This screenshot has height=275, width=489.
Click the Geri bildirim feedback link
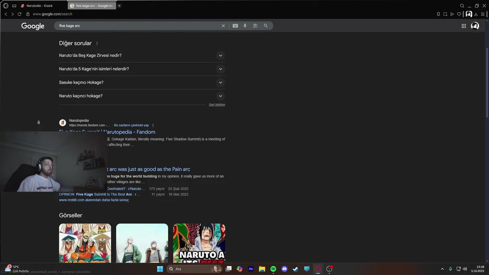click(x=217, y=105)
